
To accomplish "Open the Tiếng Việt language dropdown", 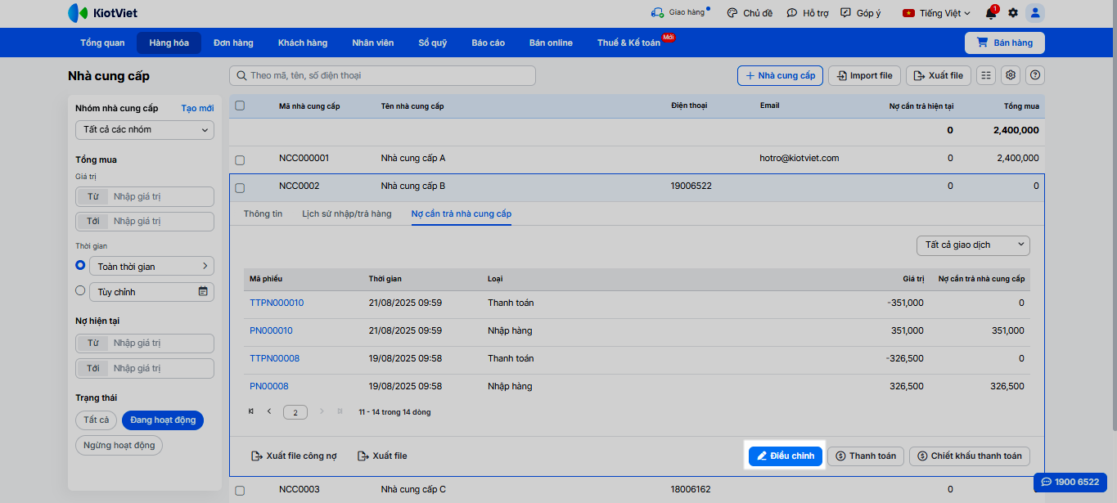I will [936, 13].
